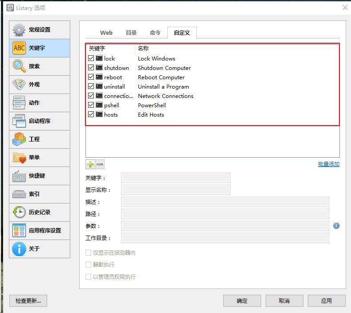This screenshot has width=351, height=313.
Task: Click the 工作目录 input field
Action: pos(225,238)
